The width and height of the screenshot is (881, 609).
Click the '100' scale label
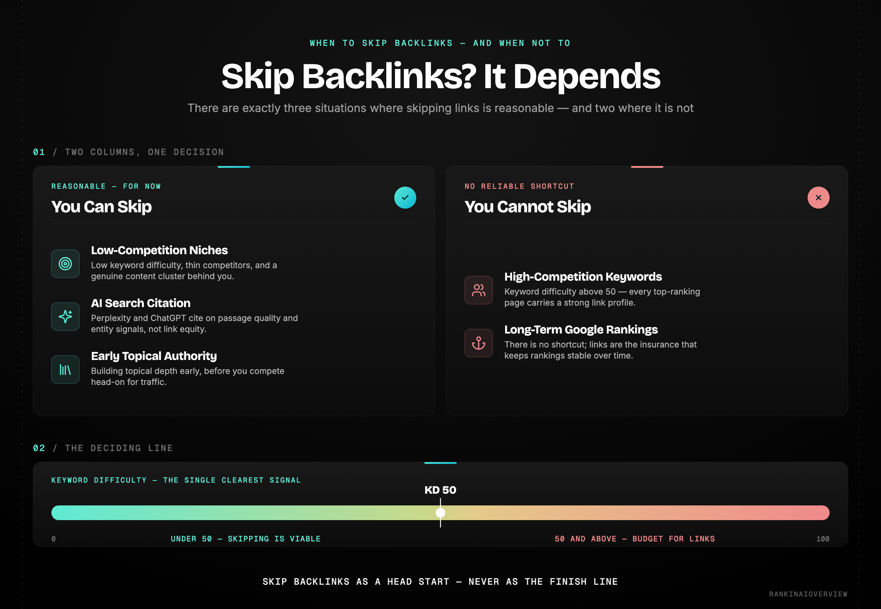(823, 539)
